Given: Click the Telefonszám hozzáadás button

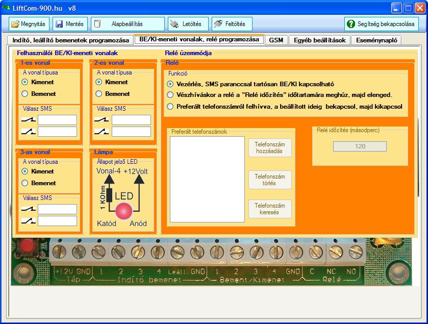Looking at the screenshot, I should click(x=270, y=147).
